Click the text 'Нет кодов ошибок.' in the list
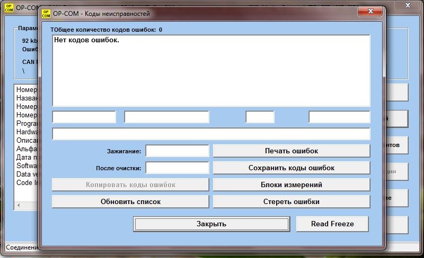The image size is (424, 258). tap(86, 40)
